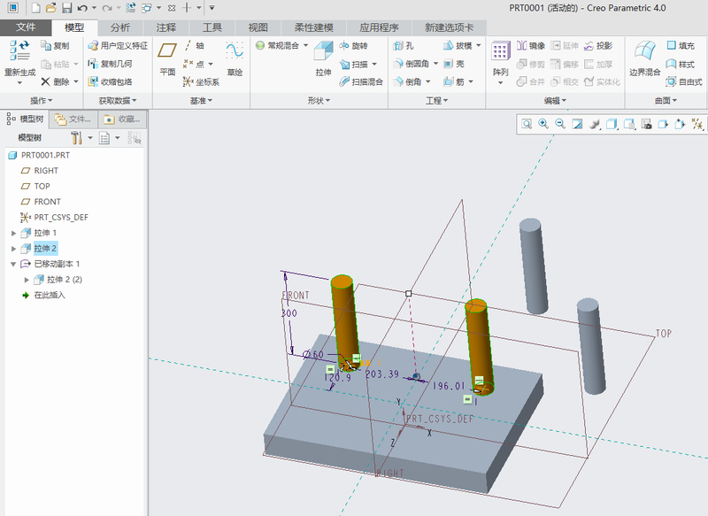Click the Zoom Out magnifier icon
Screen dimensions: 708x516
click(560, 124)
